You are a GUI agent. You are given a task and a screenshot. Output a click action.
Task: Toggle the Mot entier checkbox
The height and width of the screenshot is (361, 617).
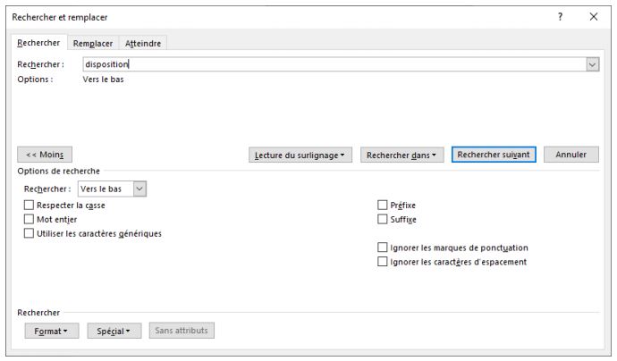pyautogui.click(x=30, y=219)
